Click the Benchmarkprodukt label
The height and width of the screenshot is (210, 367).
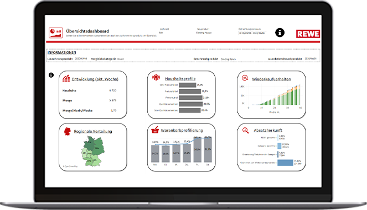pos(206,59)
